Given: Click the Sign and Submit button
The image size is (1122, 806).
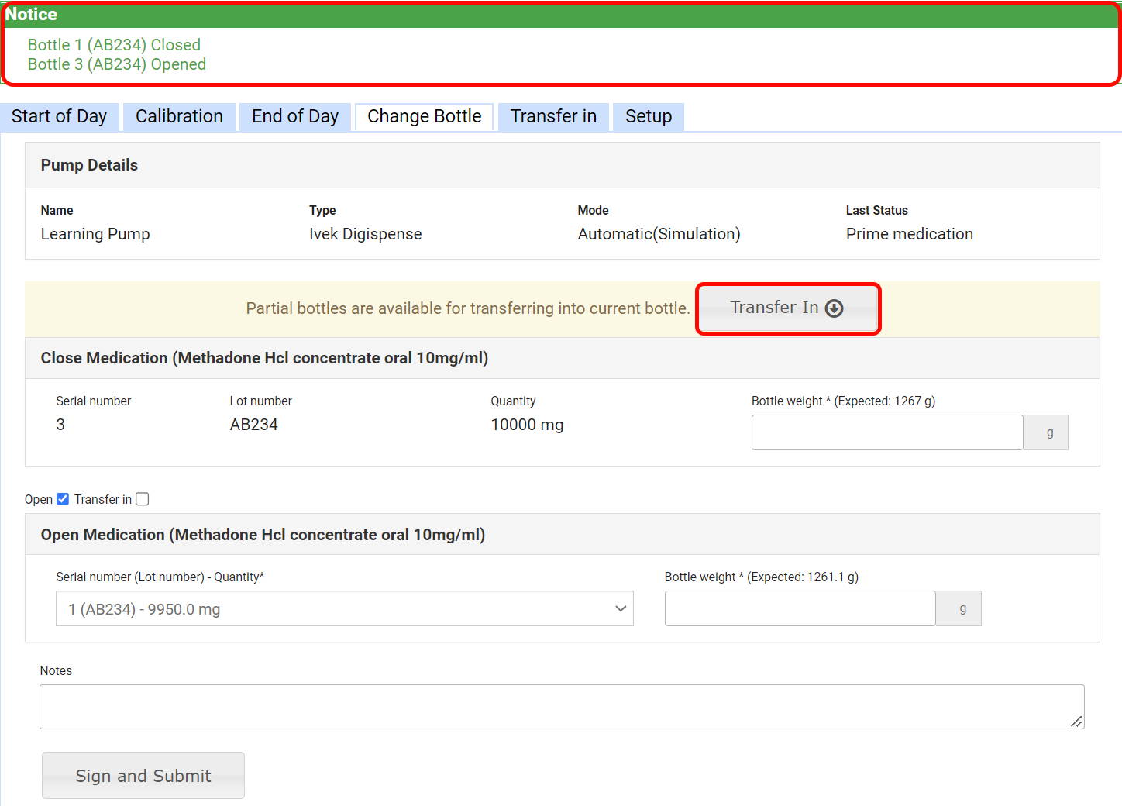Looking at the screenshot, I should (143, 776).
